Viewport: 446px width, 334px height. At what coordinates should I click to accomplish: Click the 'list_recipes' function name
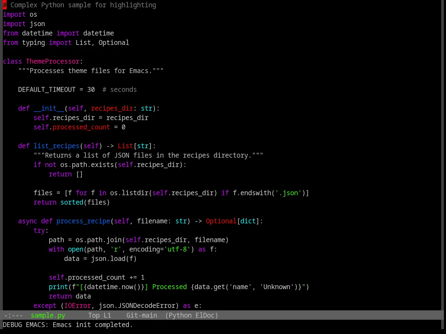point(56,146)
